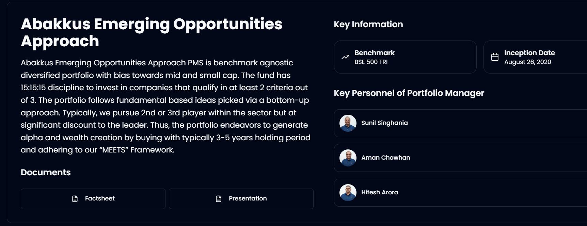The image size is (587, 226).
Task: Click the fund description paragraph
Action: (165, 106)
